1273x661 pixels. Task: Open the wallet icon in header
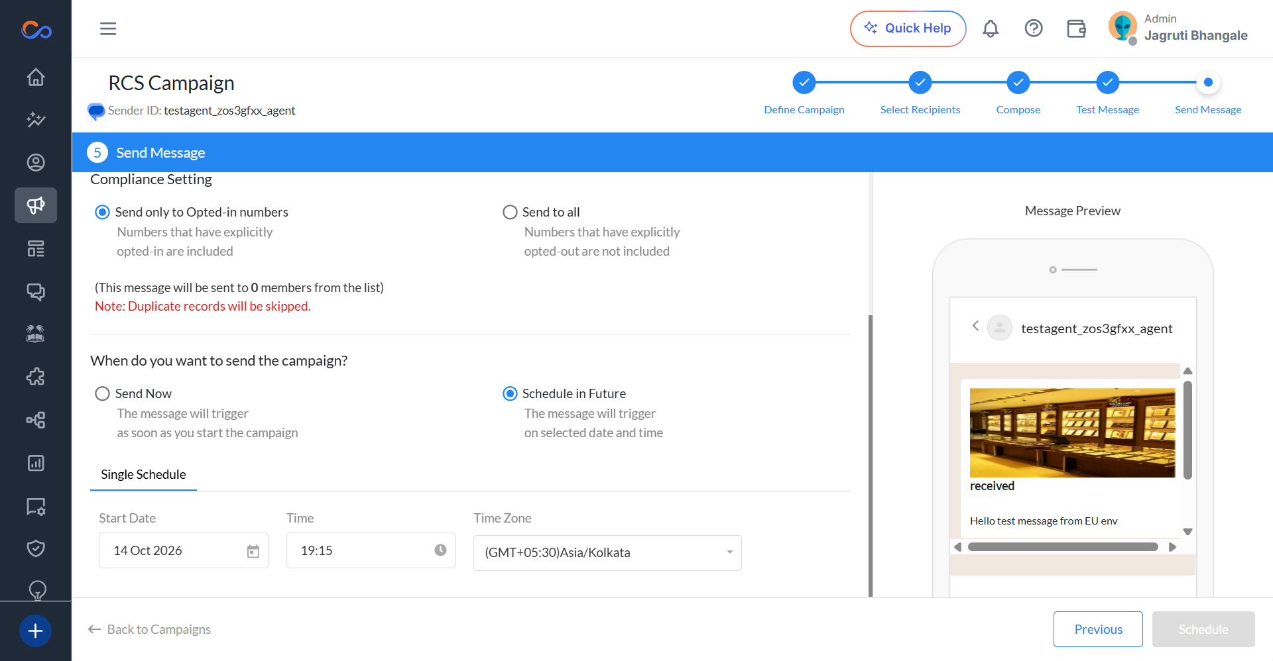coord(1076,28)
